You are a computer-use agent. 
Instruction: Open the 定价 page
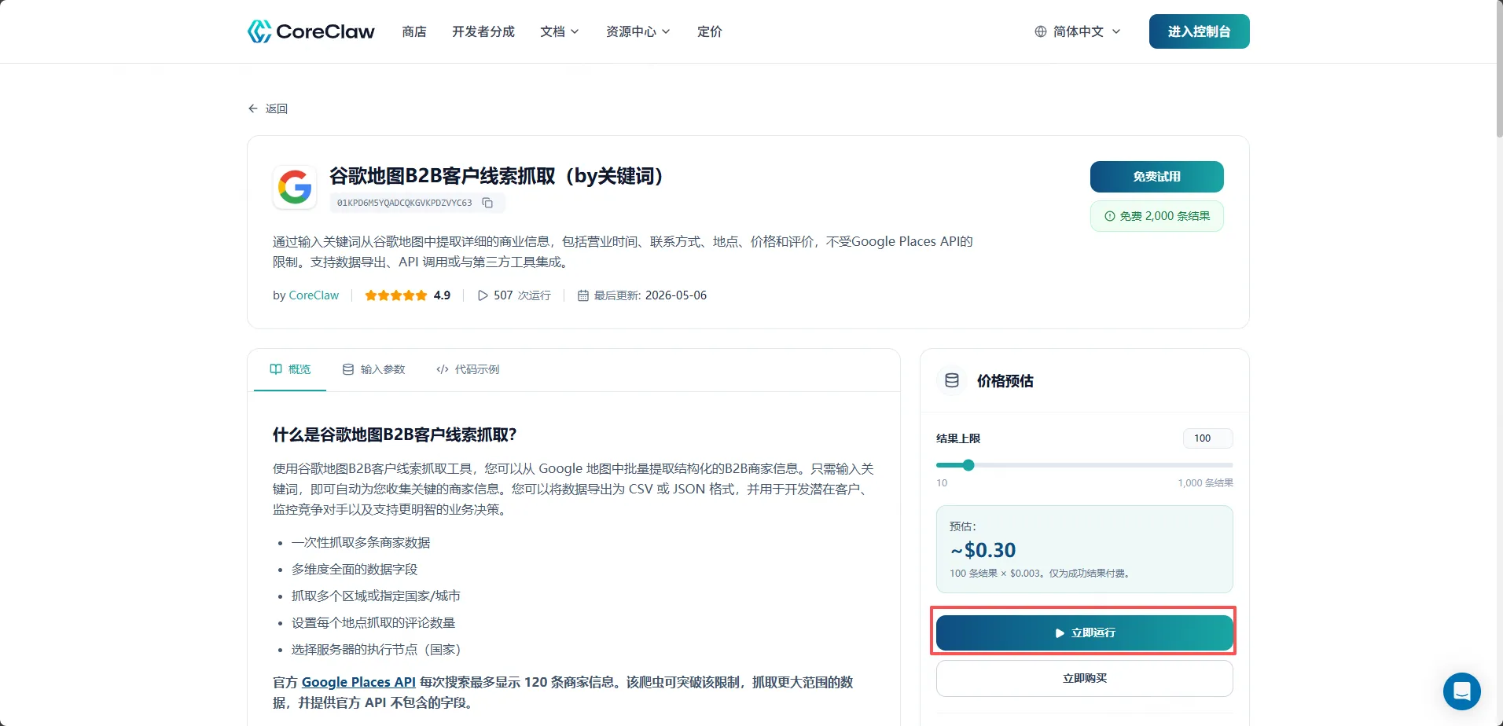[710, 31]
